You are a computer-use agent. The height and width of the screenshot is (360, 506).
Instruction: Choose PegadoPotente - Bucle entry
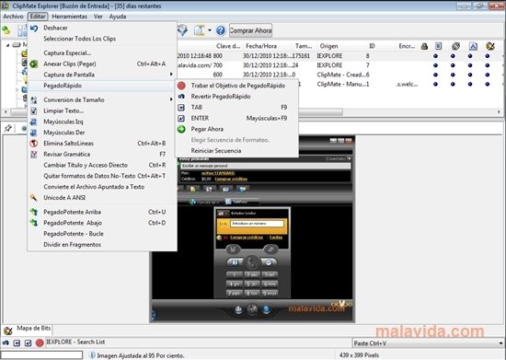(x=74, y=234)
